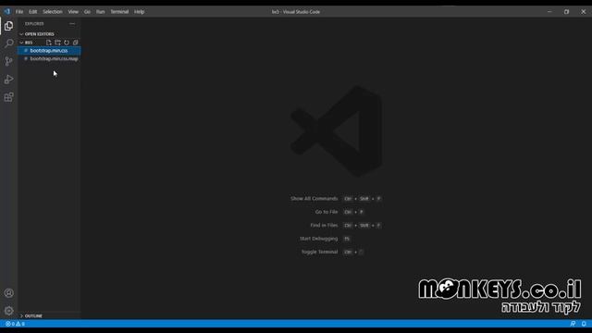The height and width of the screenshot is (333, 592).
Task: Open the Source Control view
Action: pyautogui.click(x=8, y=61)
